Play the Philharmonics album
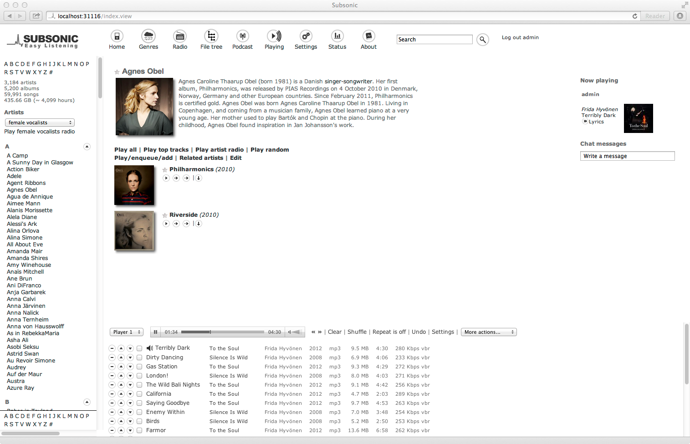 pos(166,178)
